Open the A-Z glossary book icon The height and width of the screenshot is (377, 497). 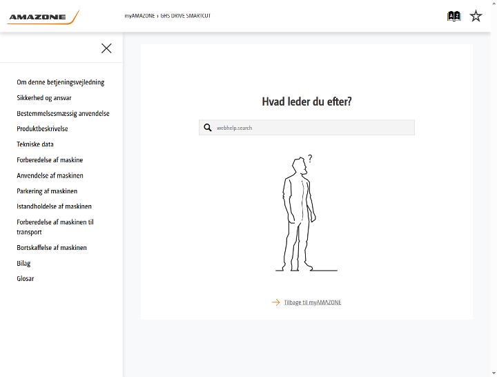tap(454, 16)
